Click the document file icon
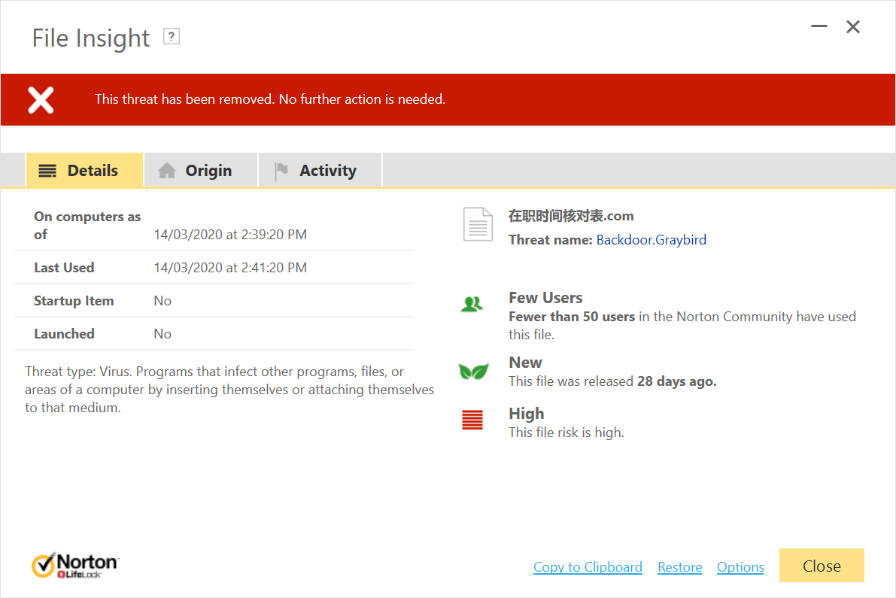This screenshot has width=896, height=598. (x=478, y=224)
